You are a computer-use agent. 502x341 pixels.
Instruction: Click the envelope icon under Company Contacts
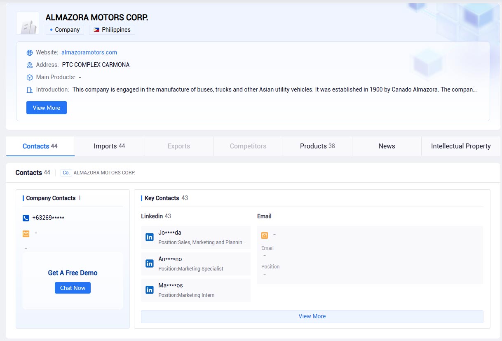[26, 234]
